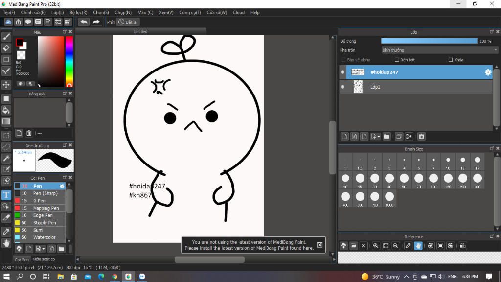Open a reference image from folder

point(353,246)
